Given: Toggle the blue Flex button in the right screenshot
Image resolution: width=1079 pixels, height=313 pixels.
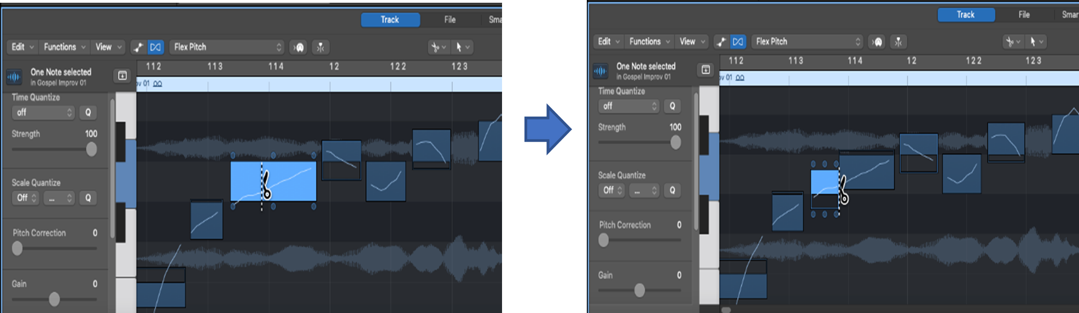Looking at the screenshot, I should 738,41.
